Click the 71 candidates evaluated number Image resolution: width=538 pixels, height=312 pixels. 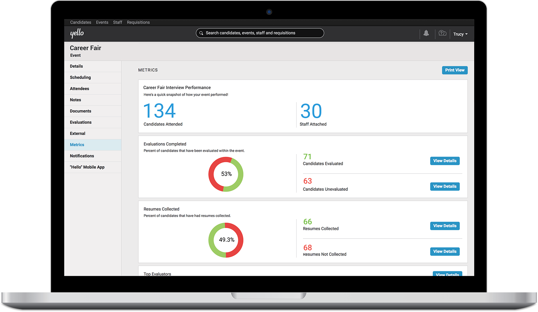point(307,157)
